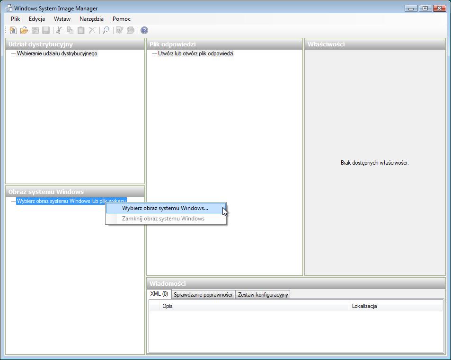Viewport: 451px width, 360px height.
Task: Click the Open answer file folder icon
Action: click(x=24, y=30)
